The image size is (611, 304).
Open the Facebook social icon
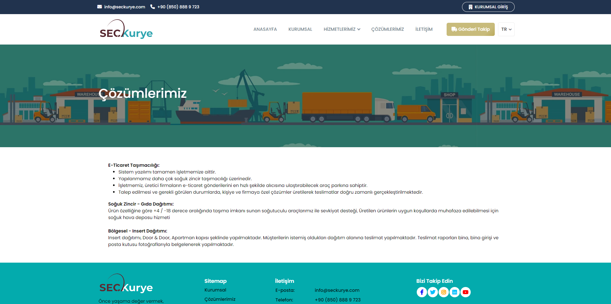tap(422, 292)
